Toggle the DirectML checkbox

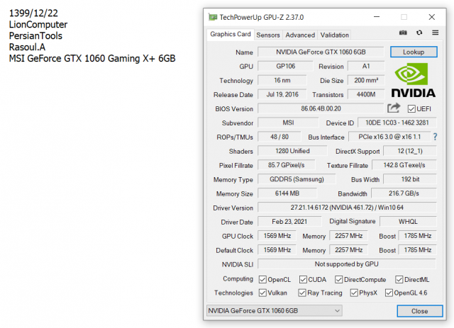(399, 279)
